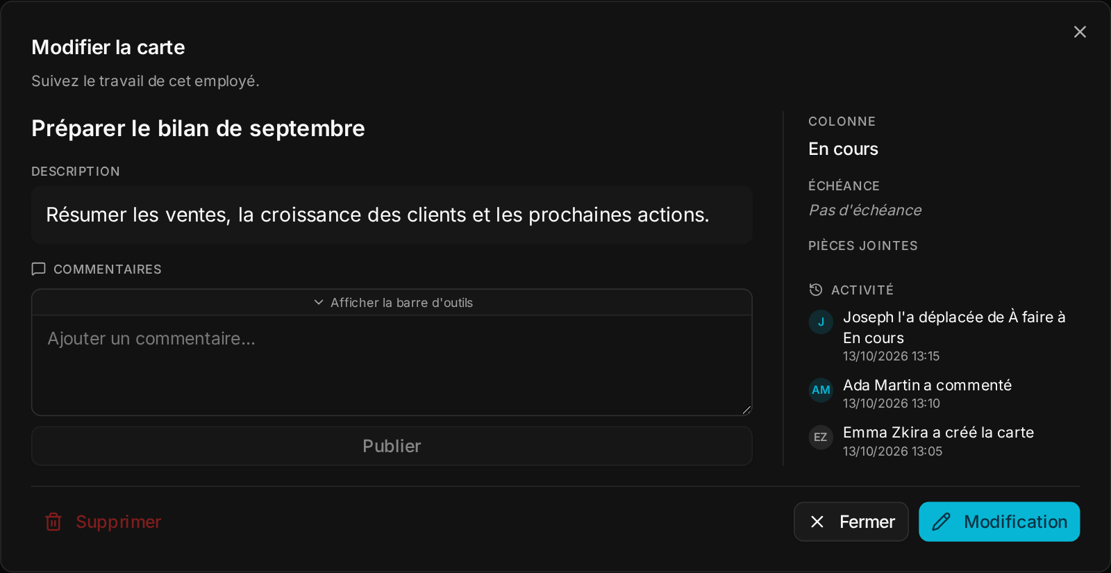
Task: Click 'Joseph l'a déplacée' activity entry
Action: click(954, 327)
